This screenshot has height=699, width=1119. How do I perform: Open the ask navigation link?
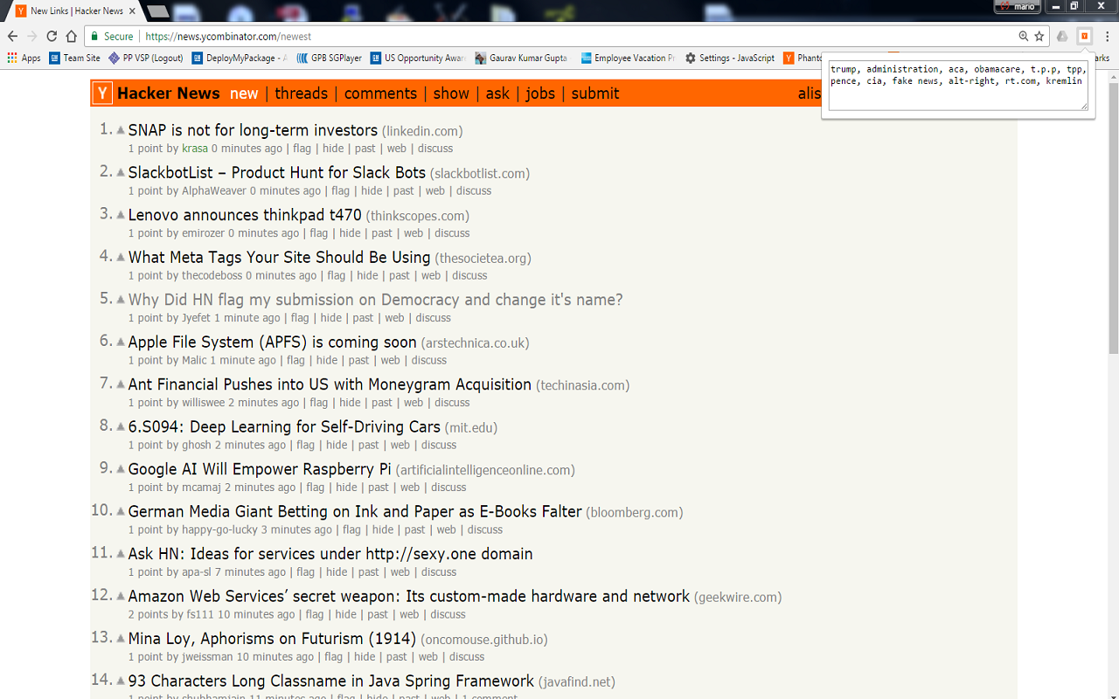(x=497, y=93)
